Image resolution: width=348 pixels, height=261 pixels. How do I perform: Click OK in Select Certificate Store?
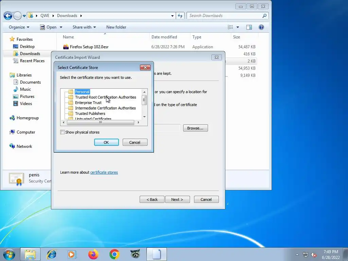(106, 142)
